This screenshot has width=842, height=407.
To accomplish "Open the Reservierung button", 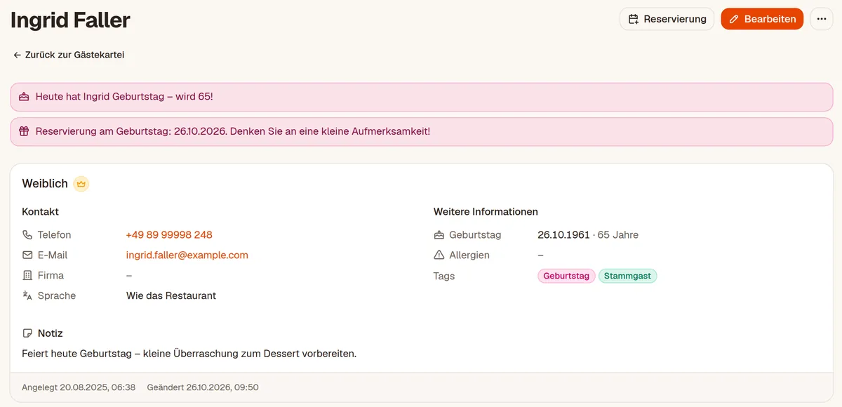I will (x=667, y=19).
